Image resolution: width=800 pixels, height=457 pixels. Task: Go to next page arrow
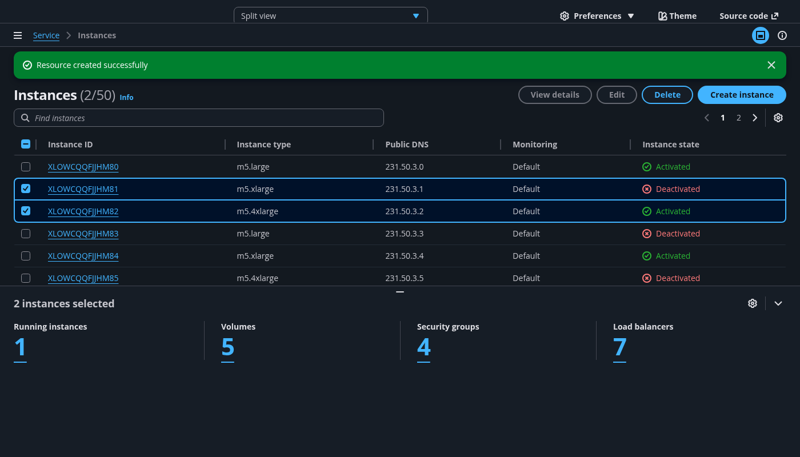pos(755,118)
